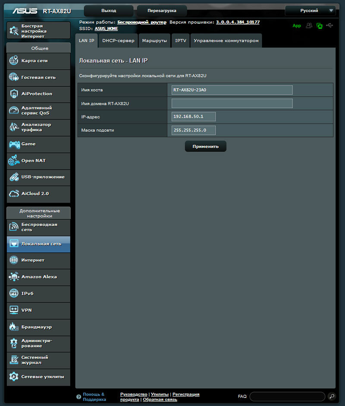
Task: Click the Системный журнал icon
Action: pos(14,360)
